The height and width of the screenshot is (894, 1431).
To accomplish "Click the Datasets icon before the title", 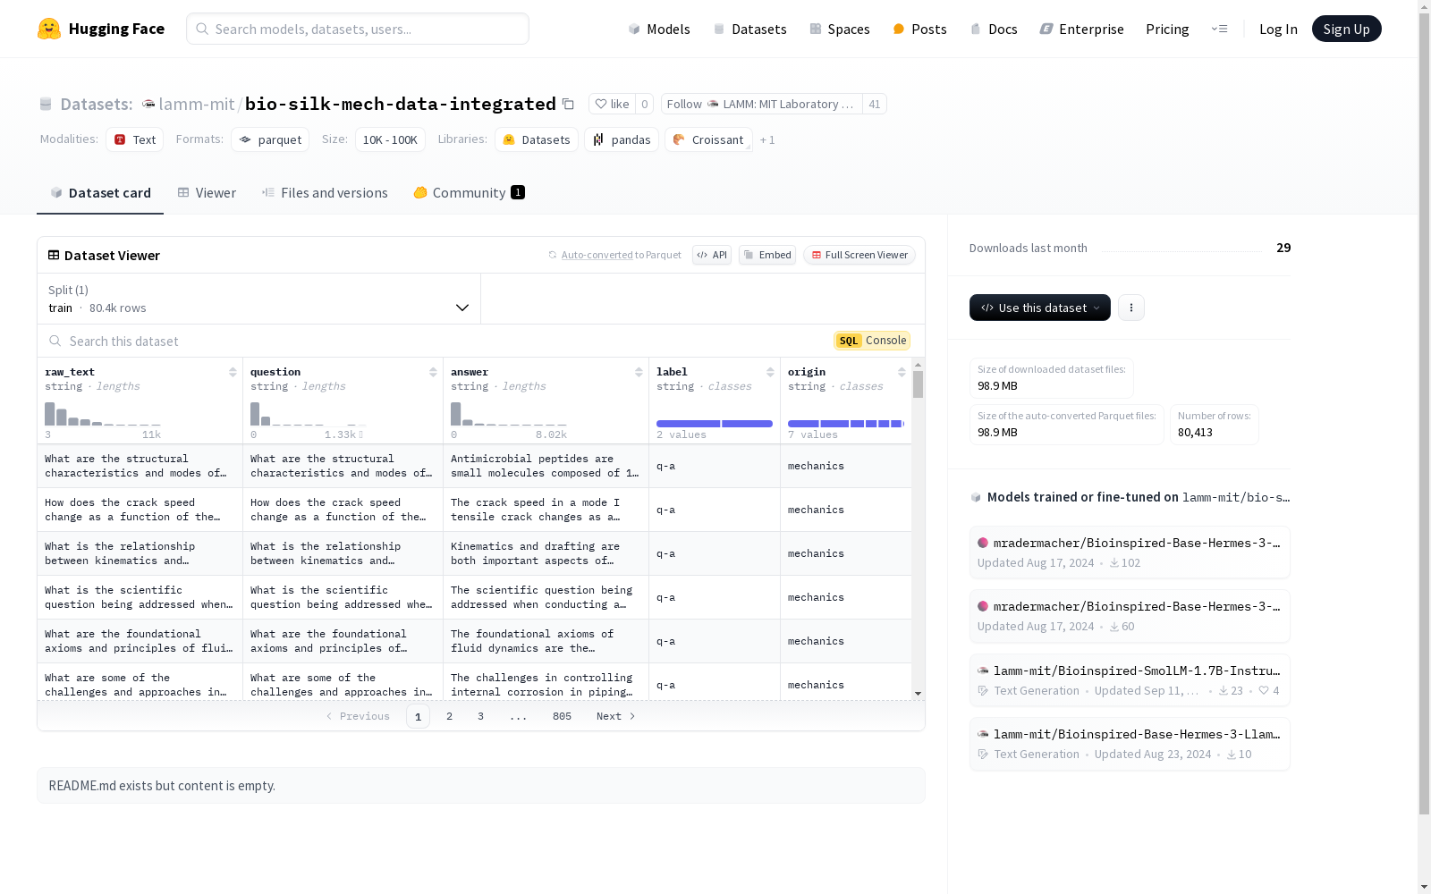I will (46, 104).
